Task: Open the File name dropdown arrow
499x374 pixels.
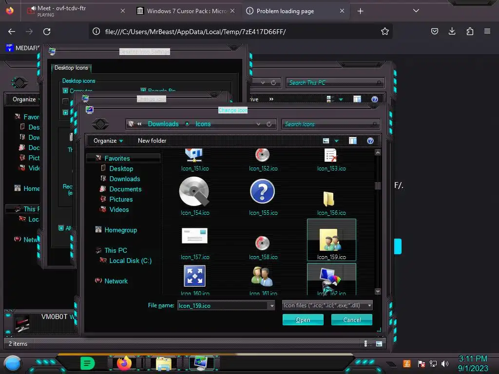Action: 272,306
